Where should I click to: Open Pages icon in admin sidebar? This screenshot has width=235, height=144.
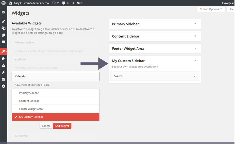click(3, 35)
